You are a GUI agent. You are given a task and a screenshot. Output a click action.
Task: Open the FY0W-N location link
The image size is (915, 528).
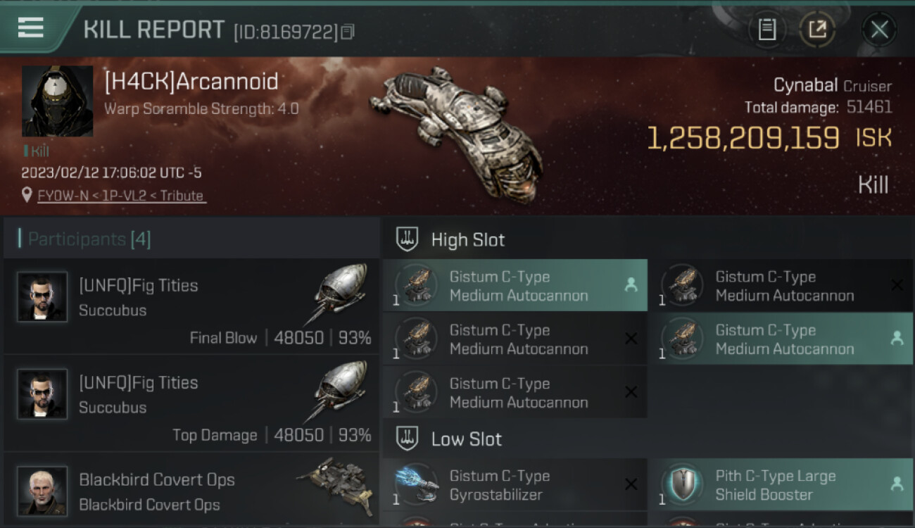pos(121,196)
